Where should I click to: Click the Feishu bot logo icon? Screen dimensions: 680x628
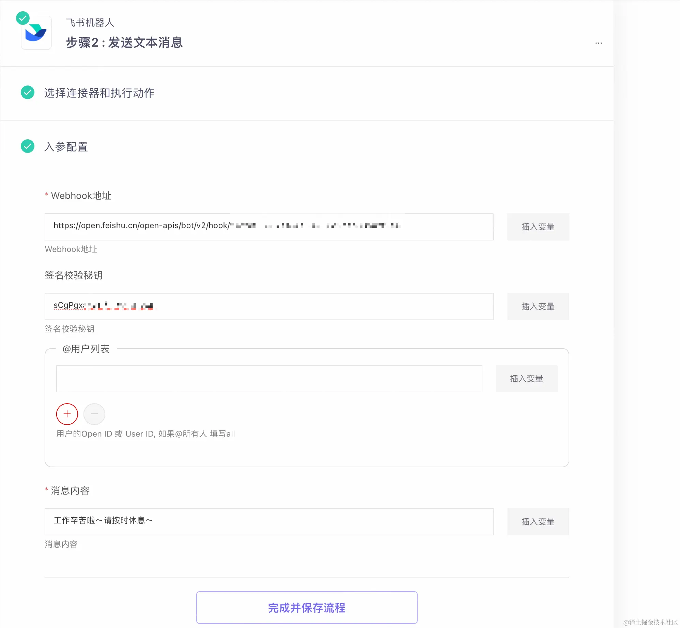point(36,33)
